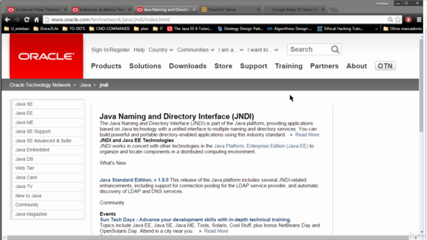Open the Dvice2Life bookmark folder
The image size is (427, 240).
tap(46, 29)
